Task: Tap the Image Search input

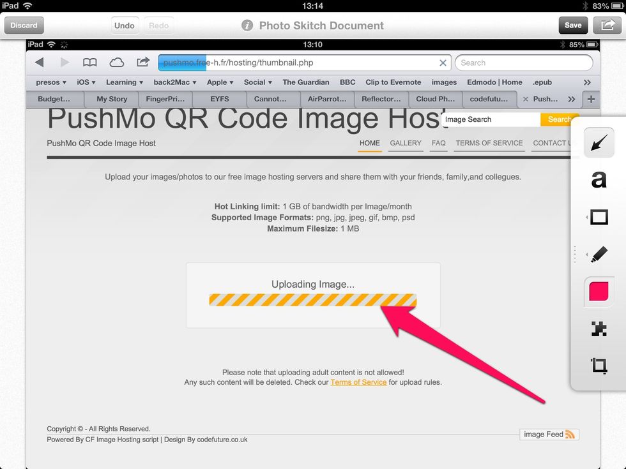Action: click(x=491, y=119)
